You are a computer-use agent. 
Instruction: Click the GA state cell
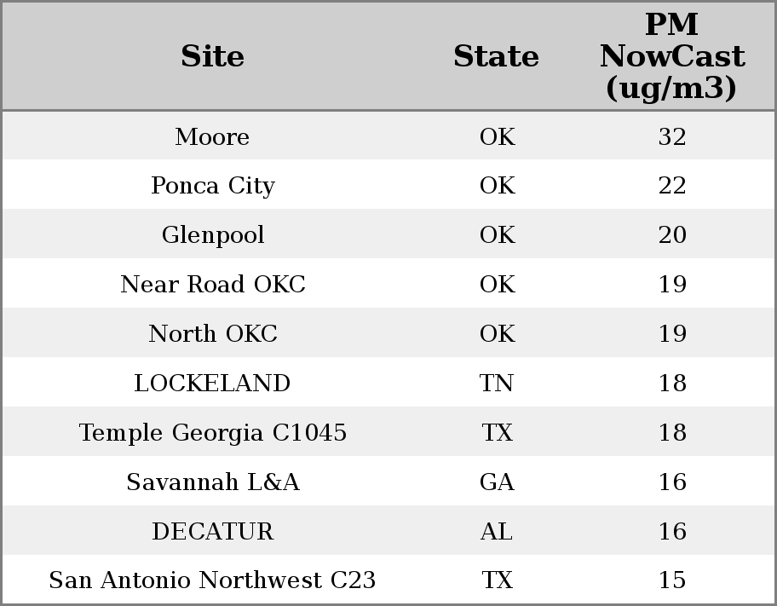496,482
